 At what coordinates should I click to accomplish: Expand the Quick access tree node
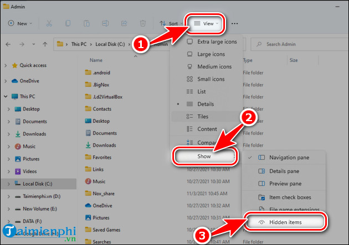click(x=6, y=65)
